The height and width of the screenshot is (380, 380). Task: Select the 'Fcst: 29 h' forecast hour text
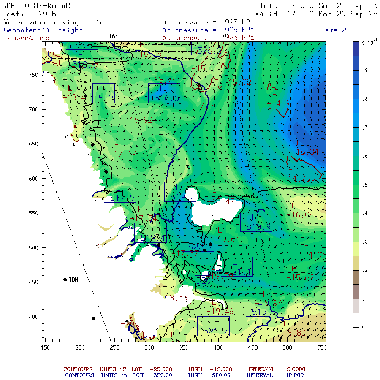tap(29, 14)
